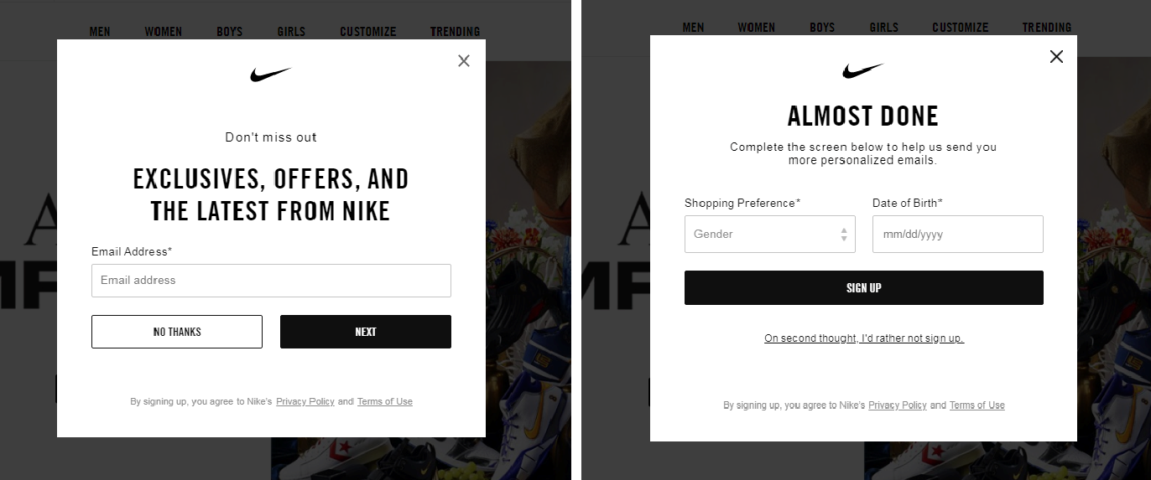Close the "Don't miss out" email popup

(464, 61)
